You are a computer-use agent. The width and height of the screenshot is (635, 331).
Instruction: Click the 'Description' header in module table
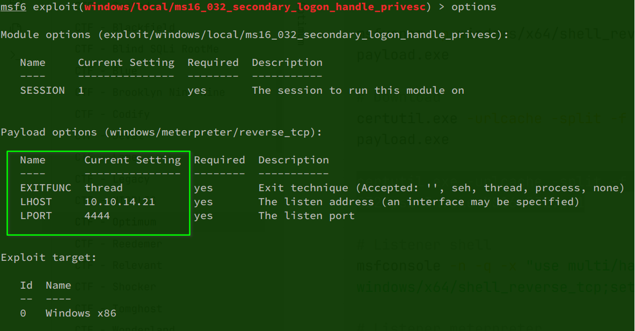pos(287,63)
